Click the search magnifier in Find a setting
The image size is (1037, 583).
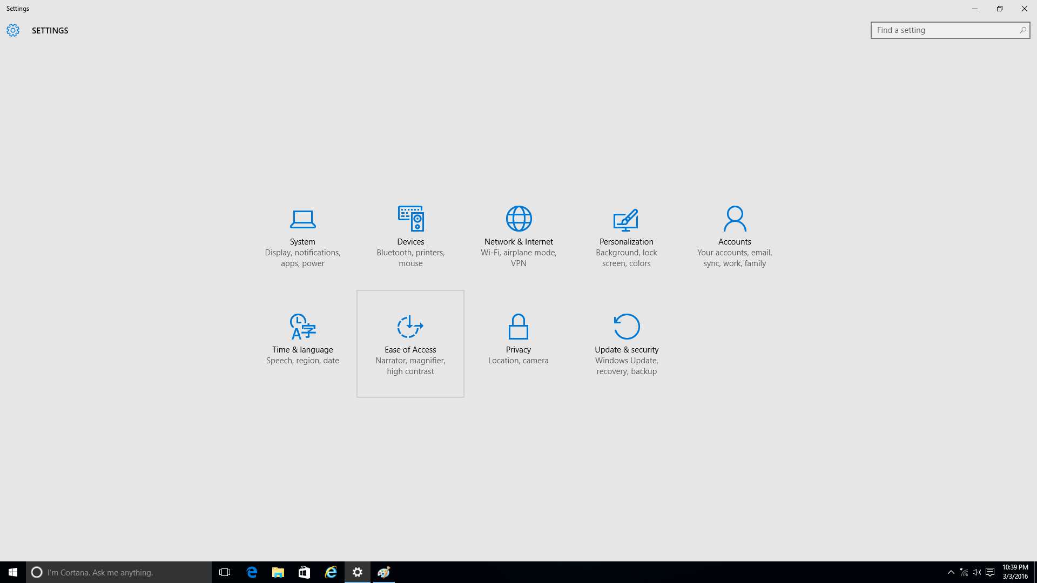(1022, 30)
